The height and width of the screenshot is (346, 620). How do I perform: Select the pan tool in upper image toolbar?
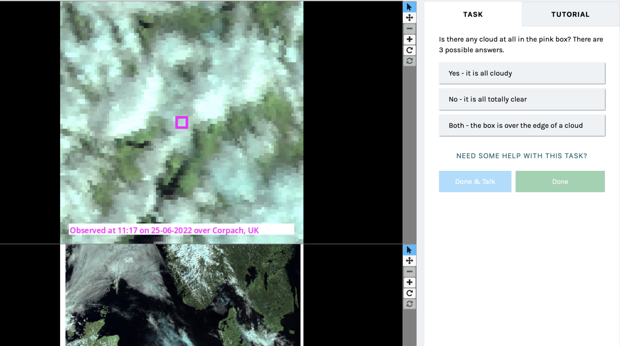[x=409, y=17]
